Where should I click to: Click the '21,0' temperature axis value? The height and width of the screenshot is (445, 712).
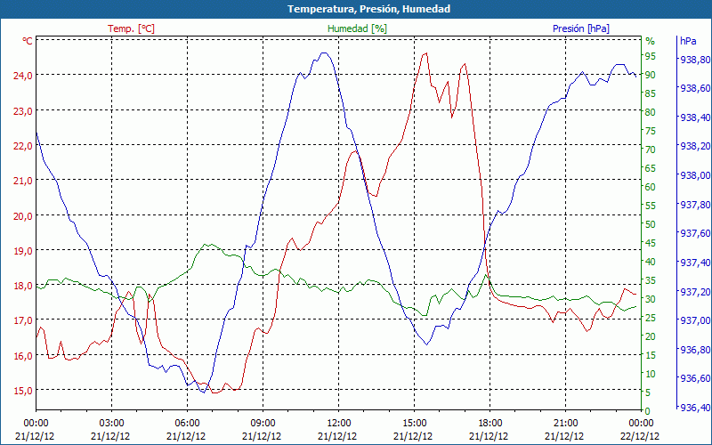pos(23,181)
